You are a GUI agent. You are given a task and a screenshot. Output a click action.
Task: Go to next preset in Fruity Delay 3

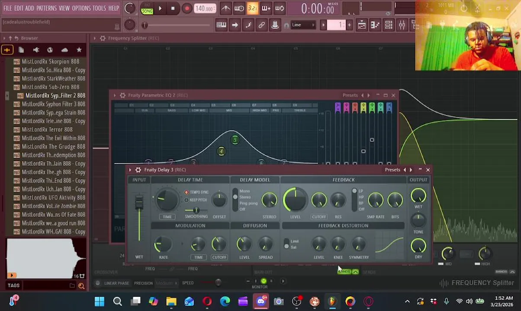click(411, 170)
